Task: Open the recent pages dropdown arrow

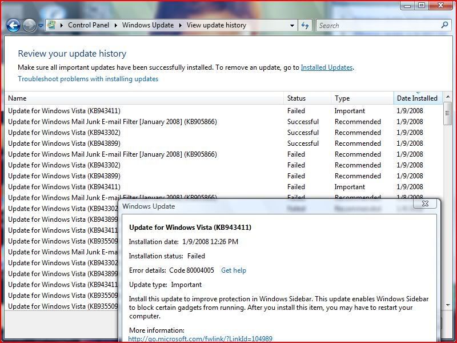Action: 41,26
